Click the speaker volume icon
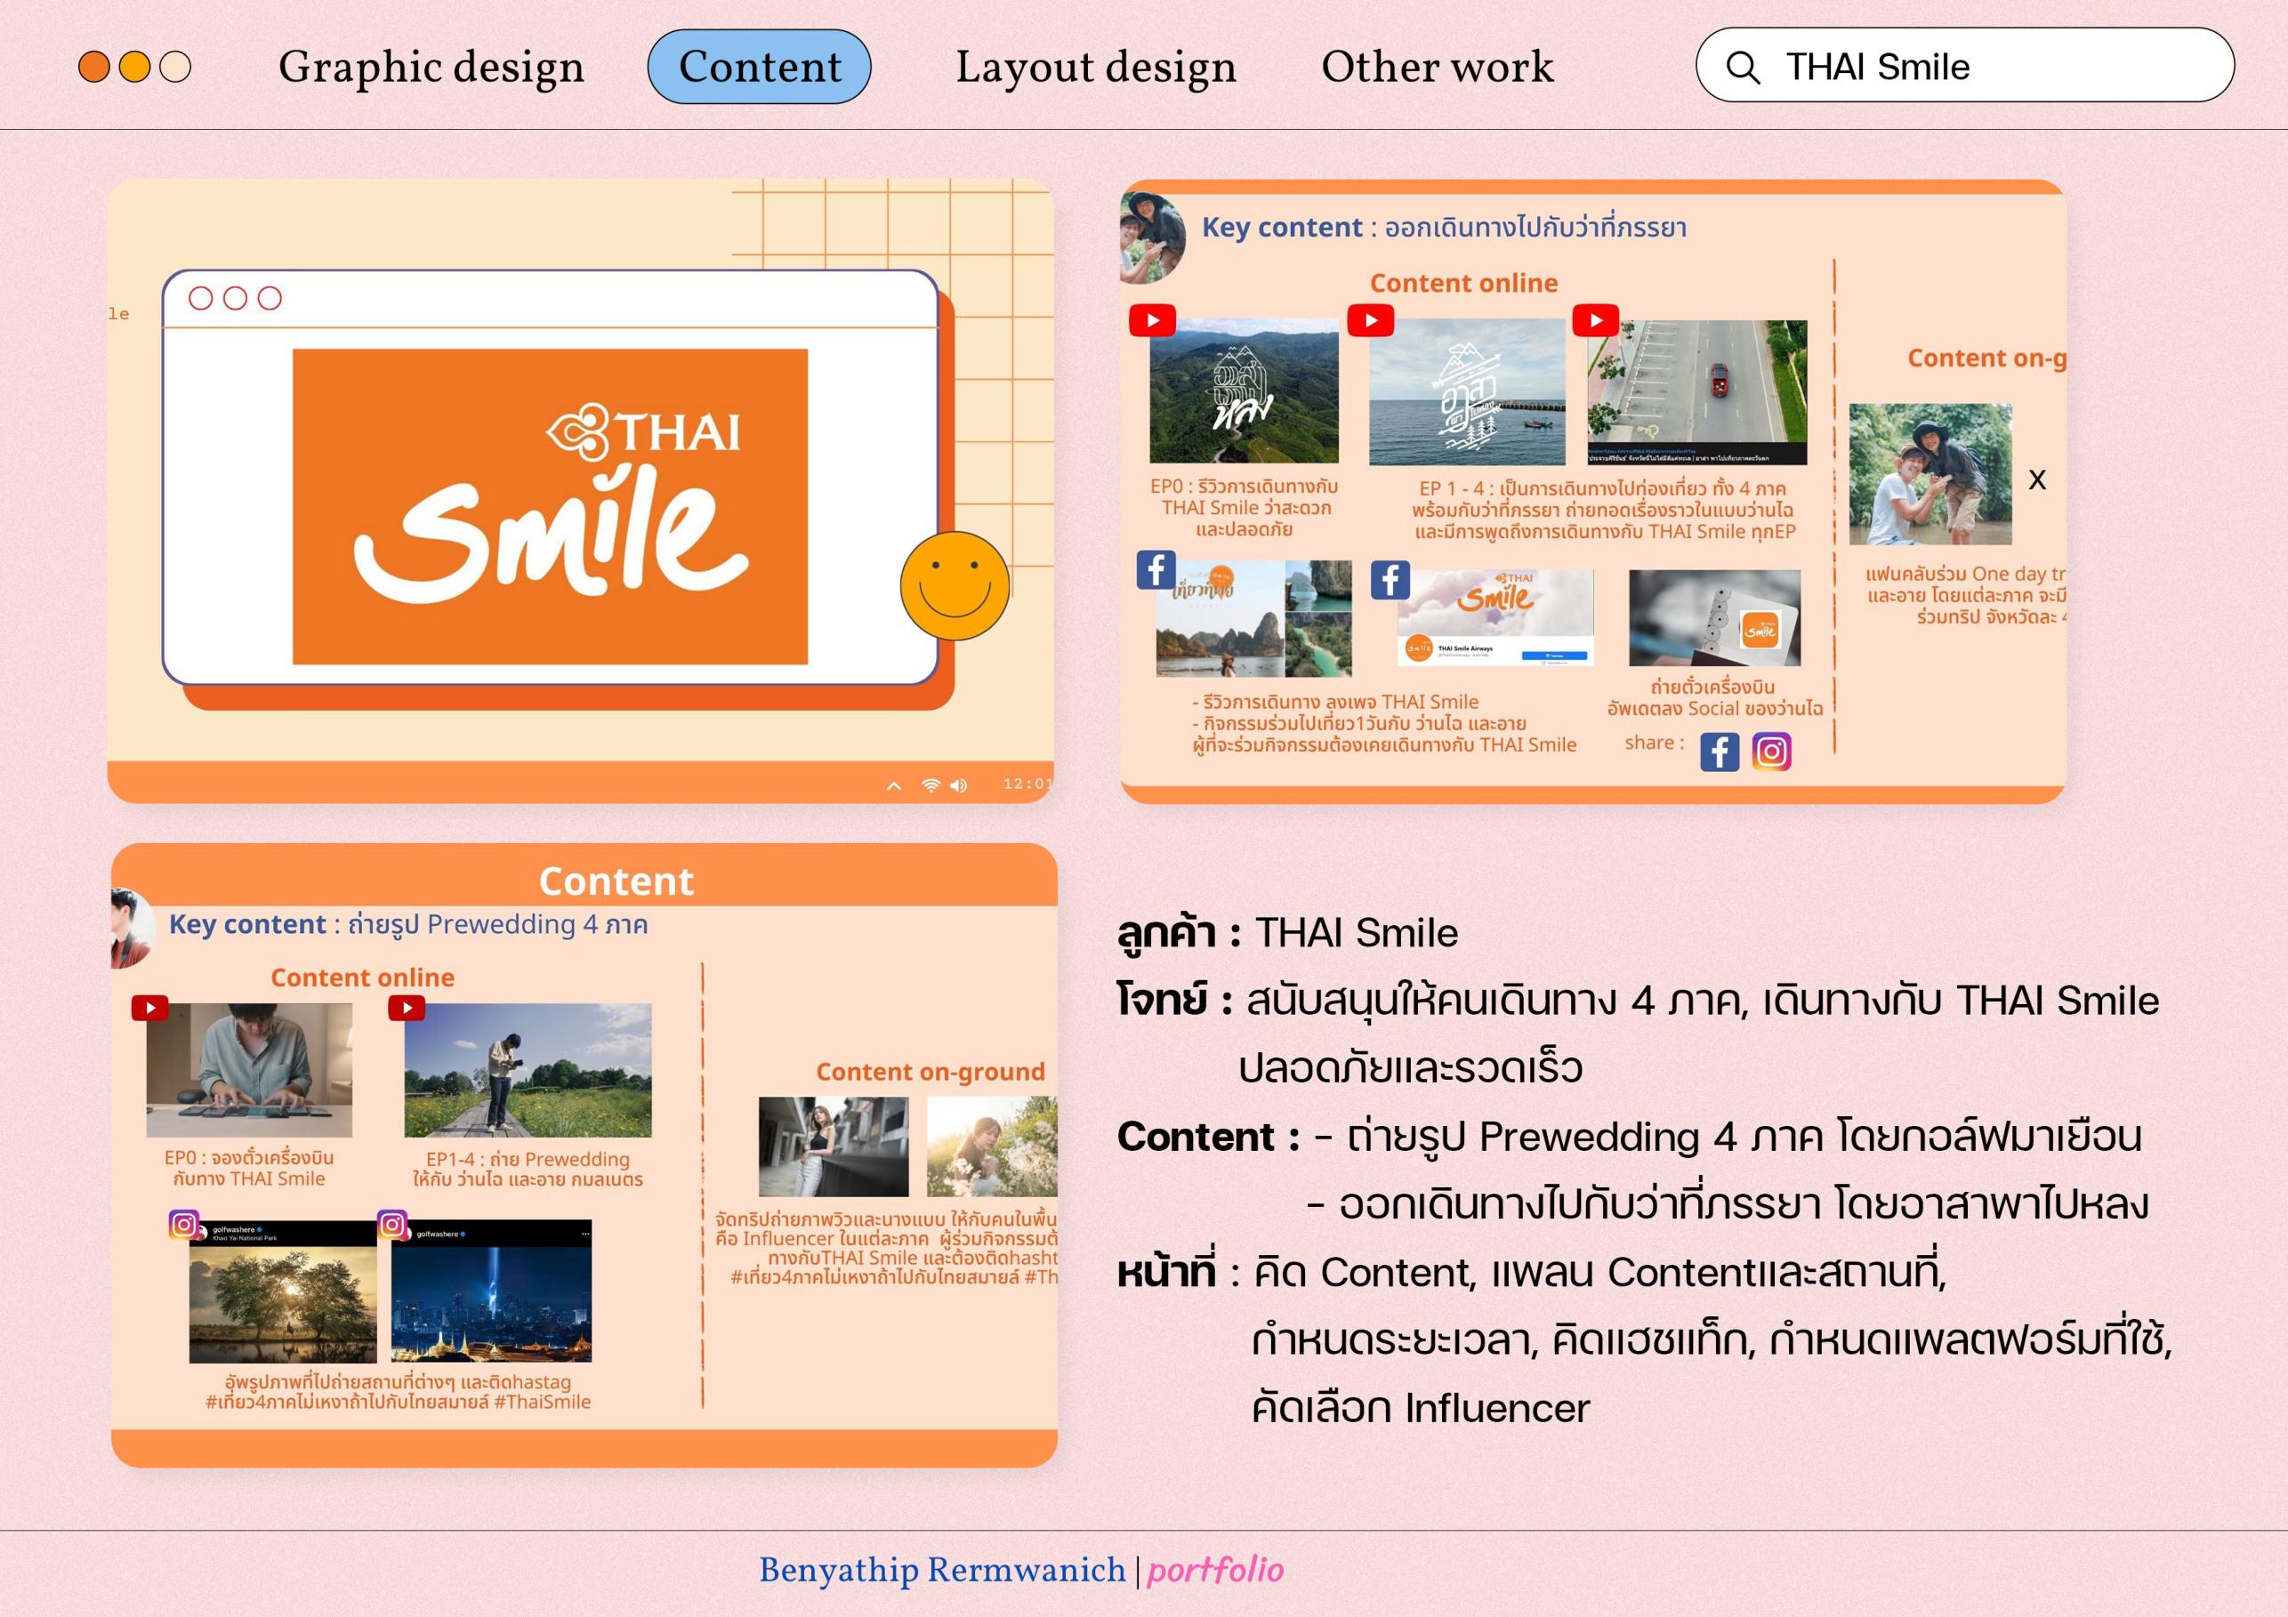This screenshot has width=2288, height=1617. (959, 785)
